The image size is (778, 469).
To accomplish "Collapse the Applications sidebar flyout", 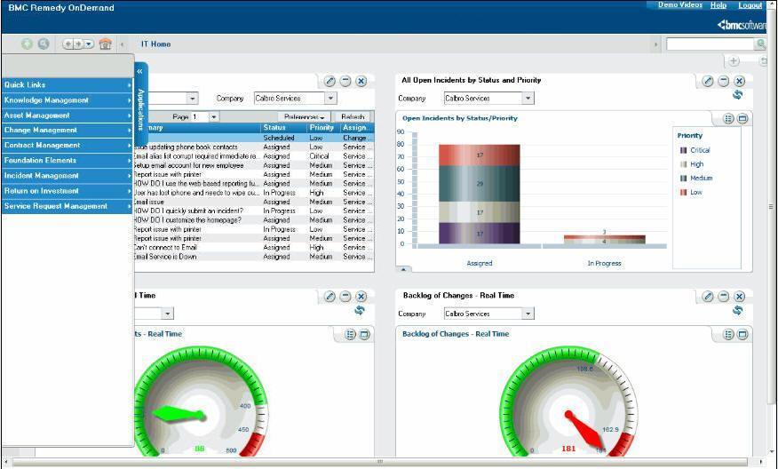I will click(x=139, y=71).
